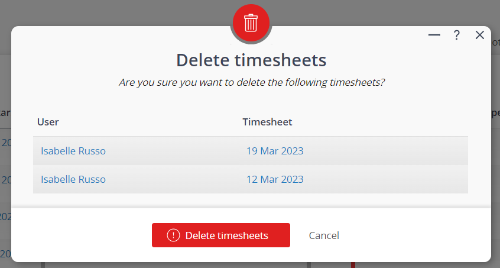Open Isabelle Russo in the 19 Mar row
Screen dimensions: 500x268
73,151
